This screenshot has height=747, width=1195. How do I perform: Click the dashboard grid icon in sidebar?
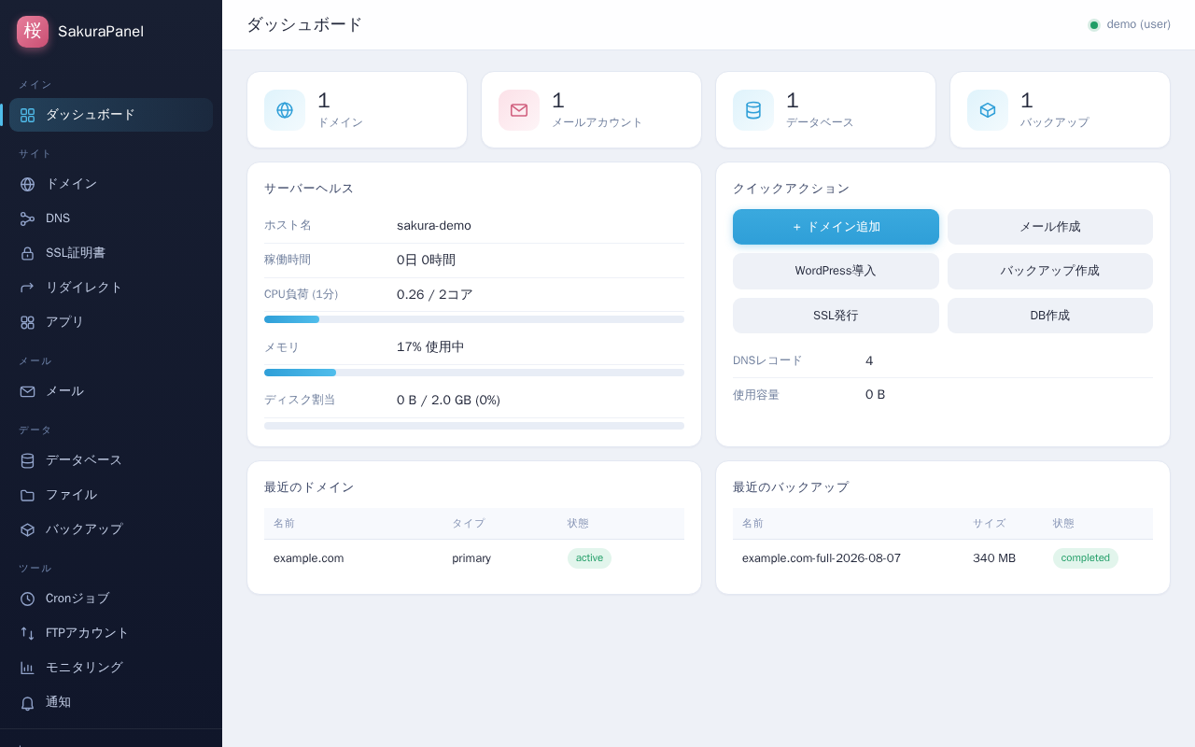point(27,115)
